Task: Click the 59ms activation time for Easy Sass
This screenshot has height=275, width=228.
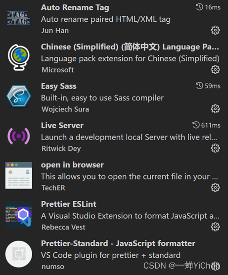Action: pos(208,86)
